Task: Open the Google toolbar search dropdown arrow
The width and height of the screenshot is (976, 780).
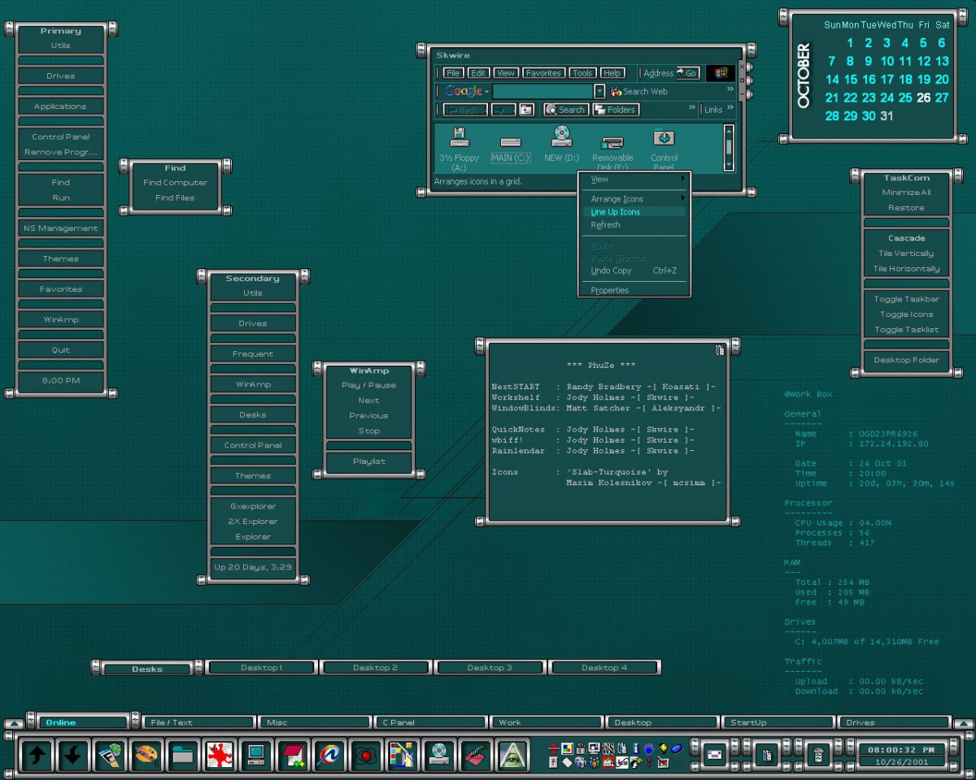Action: 599,92
